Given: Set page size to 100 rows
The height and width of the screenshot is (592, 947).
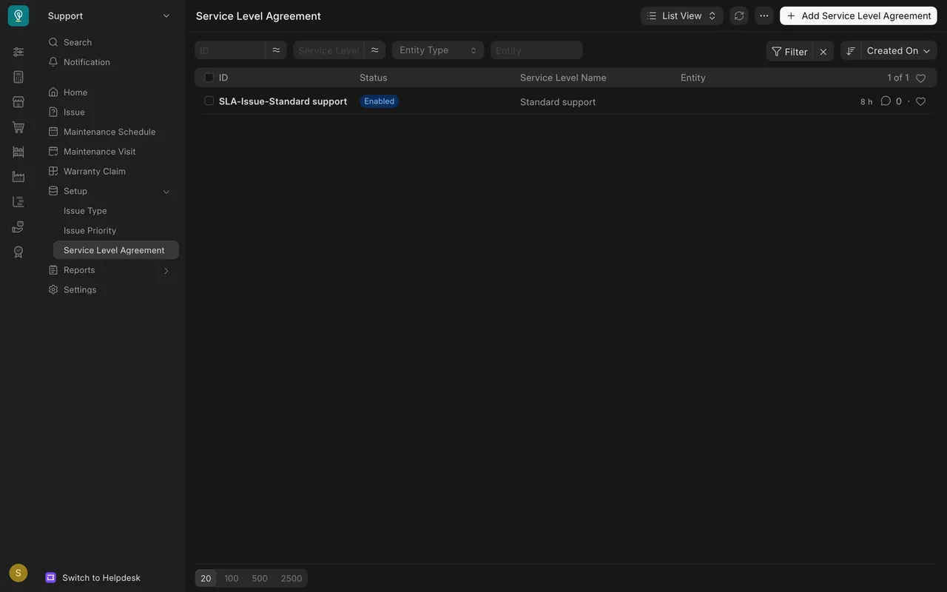Looking at the screenshot, I should click(232, 579).
